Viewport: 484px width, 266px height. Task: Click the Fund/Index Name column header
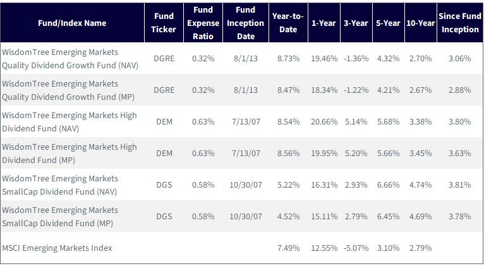72,23
